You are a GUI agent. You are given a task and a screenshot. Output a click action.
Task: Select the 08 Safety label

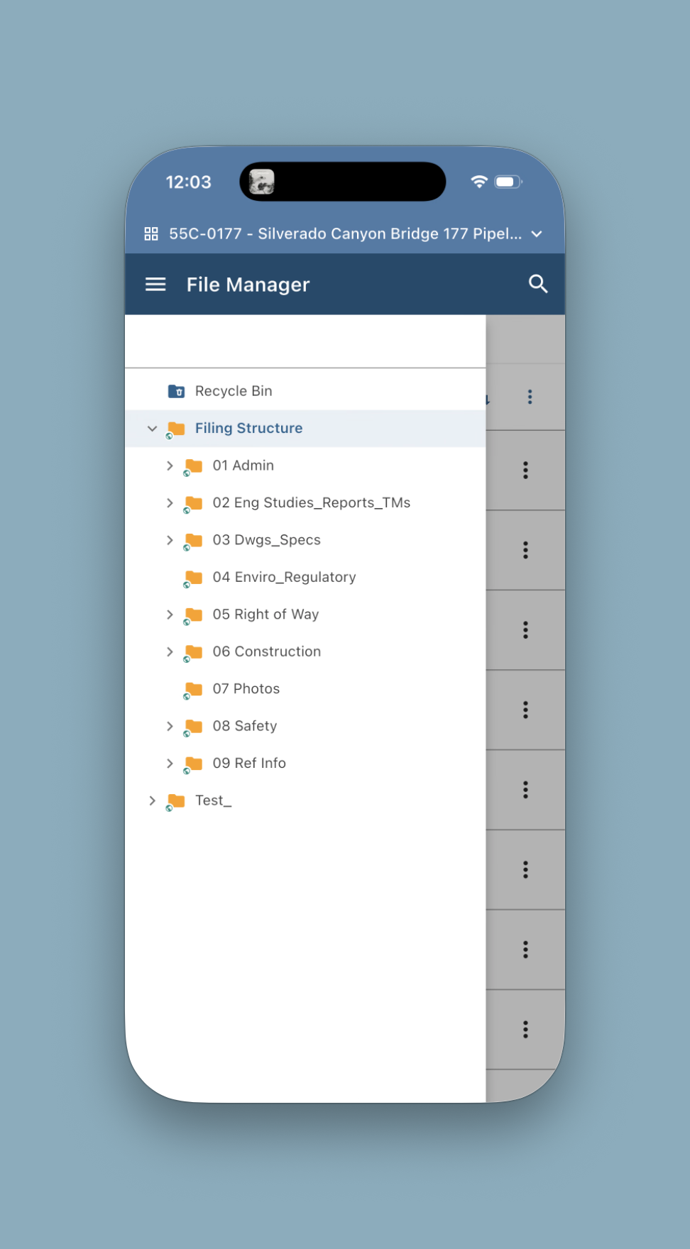point(245,726)
